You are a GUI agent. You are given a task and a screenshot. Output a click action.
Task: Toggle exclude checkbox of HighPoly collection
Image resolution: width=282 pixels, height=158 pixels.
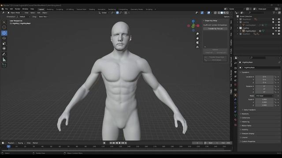pos(273,28)
